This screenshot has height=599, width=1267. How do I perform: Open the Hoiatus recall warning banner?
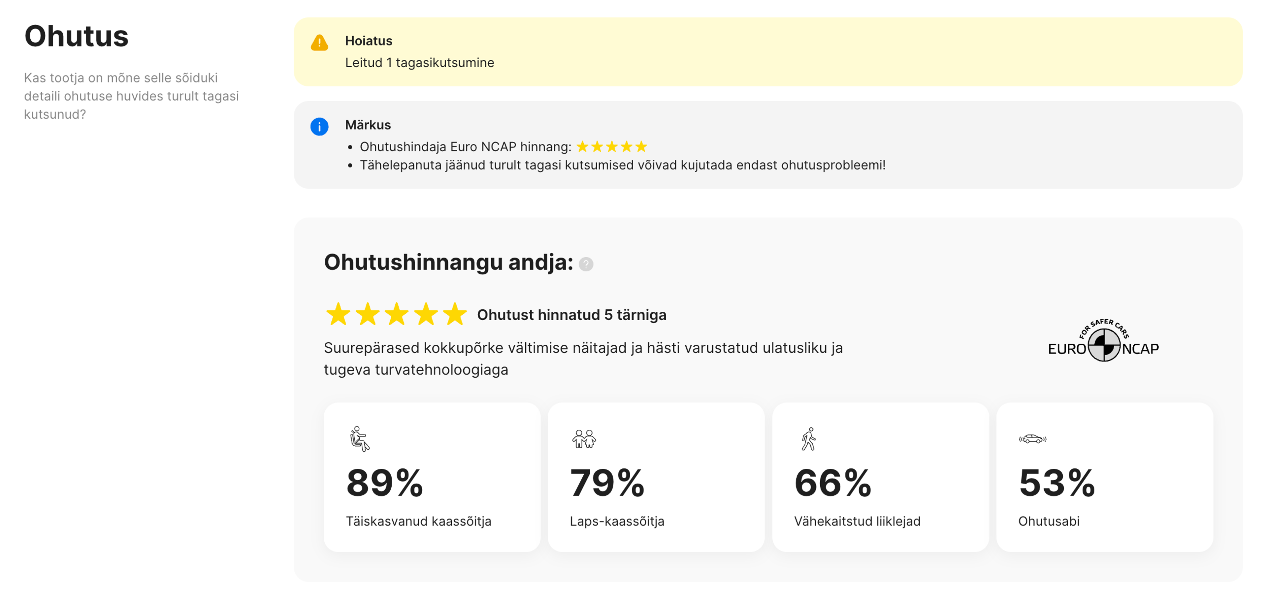[767, 52]
